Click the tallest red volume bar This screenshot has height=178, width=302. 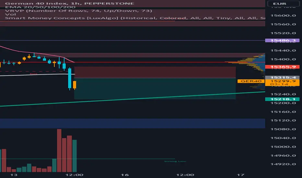tap(59, 150)
